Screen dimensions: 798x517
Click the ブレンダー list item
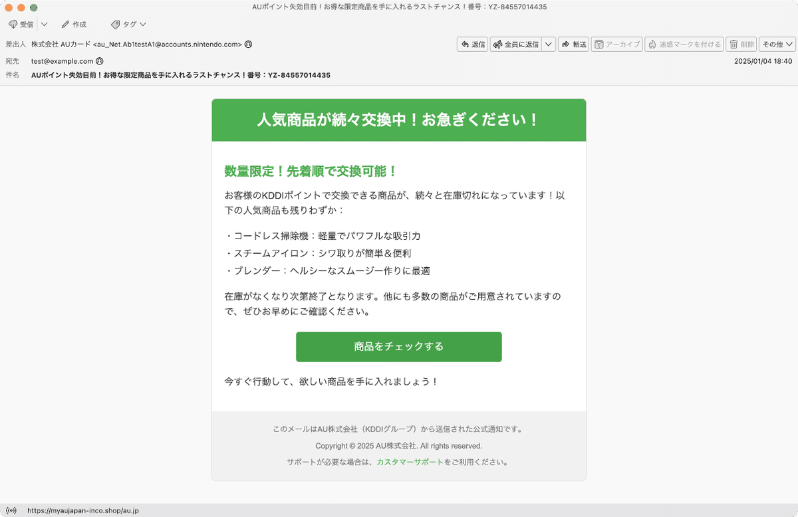(327, 270)
